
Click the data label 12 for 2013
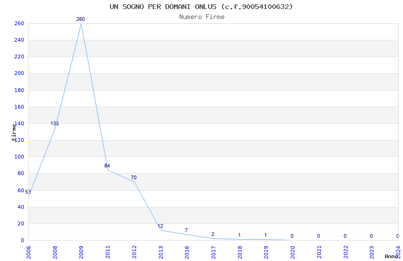[160, 226]
